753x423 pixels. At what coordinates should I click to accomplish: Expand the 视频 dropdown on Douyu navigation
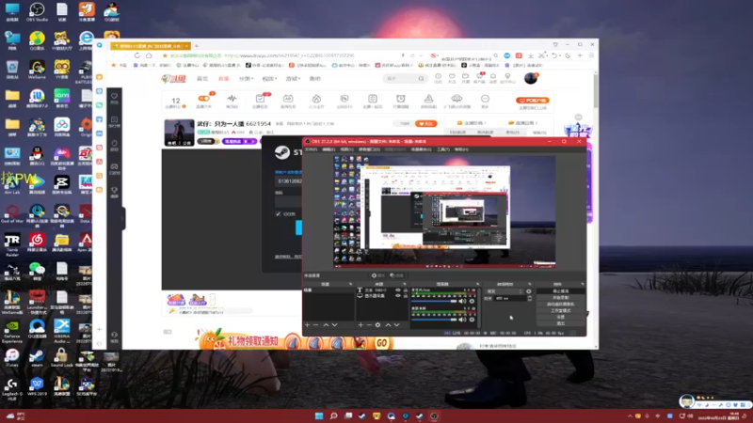(x=269, y=79)
